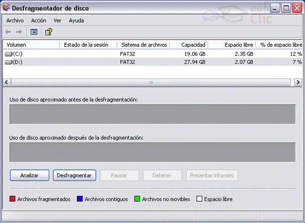Click the disk usage bar after defragmentation

pos(152,152)
